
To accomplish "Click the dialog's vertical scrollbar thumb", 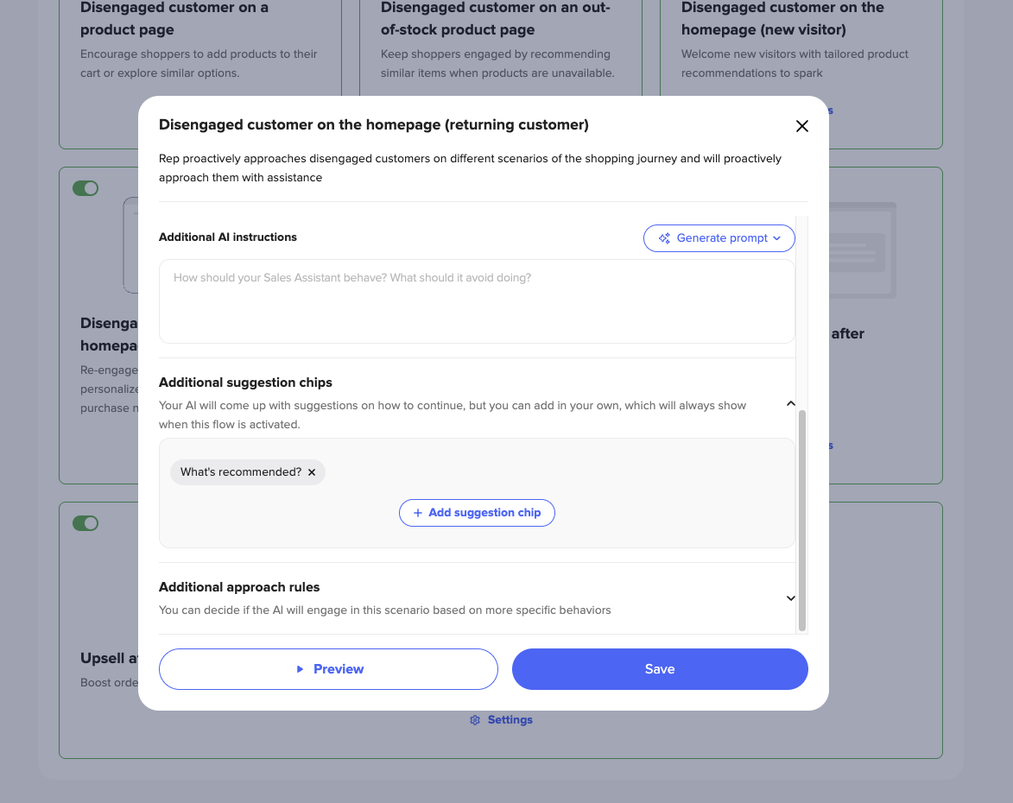I will click(x=802, y=518).
